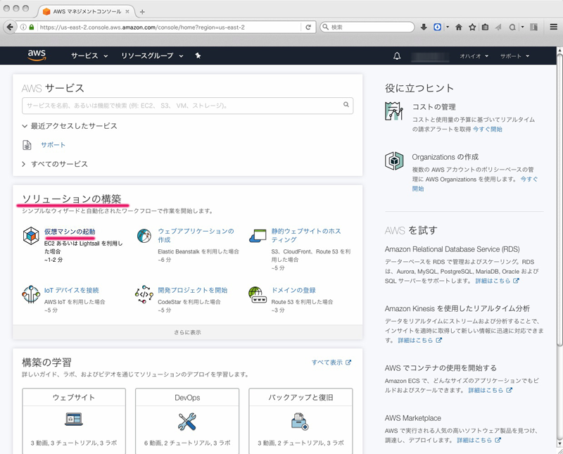Open 静的ウェブサイトのホスティング link

click(x=306, y=235)
